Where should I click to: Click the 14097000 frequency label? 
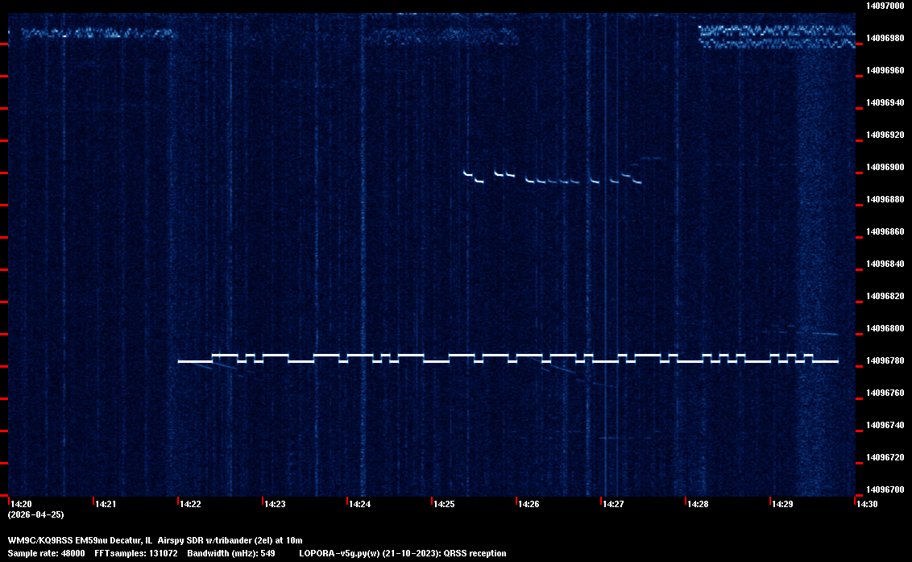pos(884,6)
